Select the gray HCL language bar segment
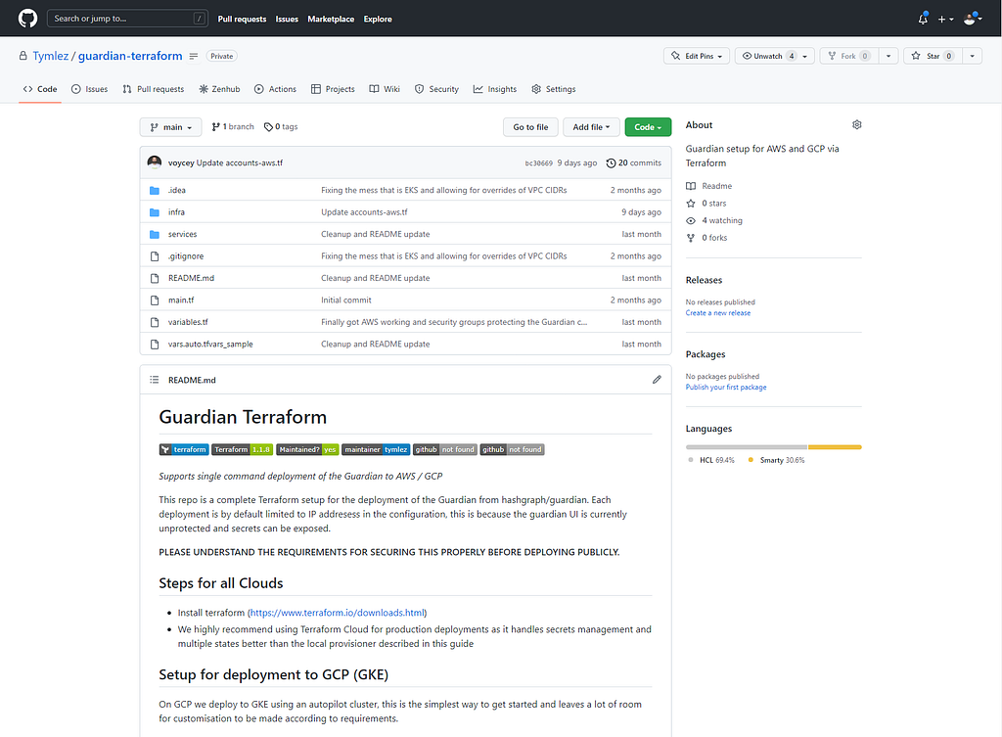This screenshot has height=737, width=1002. pyautogui.click(x=747, y=447)
